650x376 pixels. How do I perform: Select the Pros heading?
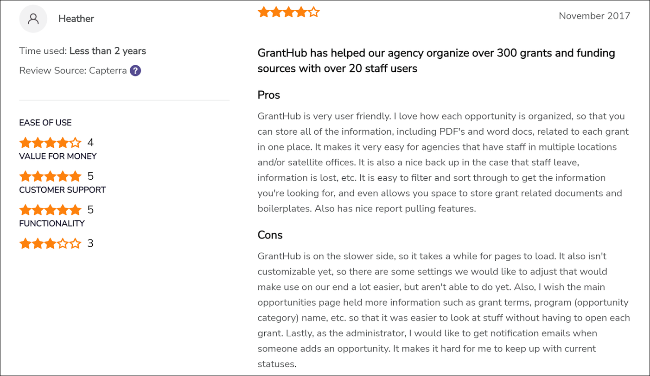(x=269, y=95)
